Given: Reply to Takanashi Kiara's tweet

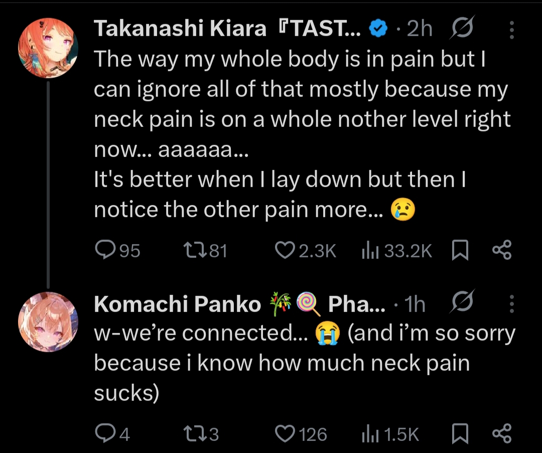Looking at the screenshot, I should point(104,250).
